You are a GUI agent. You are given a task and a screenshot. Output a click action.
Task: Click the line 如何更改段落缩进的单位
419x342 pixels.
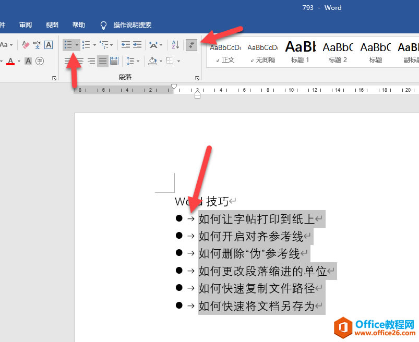262,271
